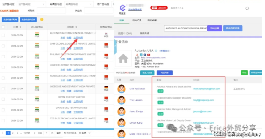Viewport: 265px width, 139px height.
Task: Open the http://www.autonics.com homepage link
Action: click(x=153, y=58)
